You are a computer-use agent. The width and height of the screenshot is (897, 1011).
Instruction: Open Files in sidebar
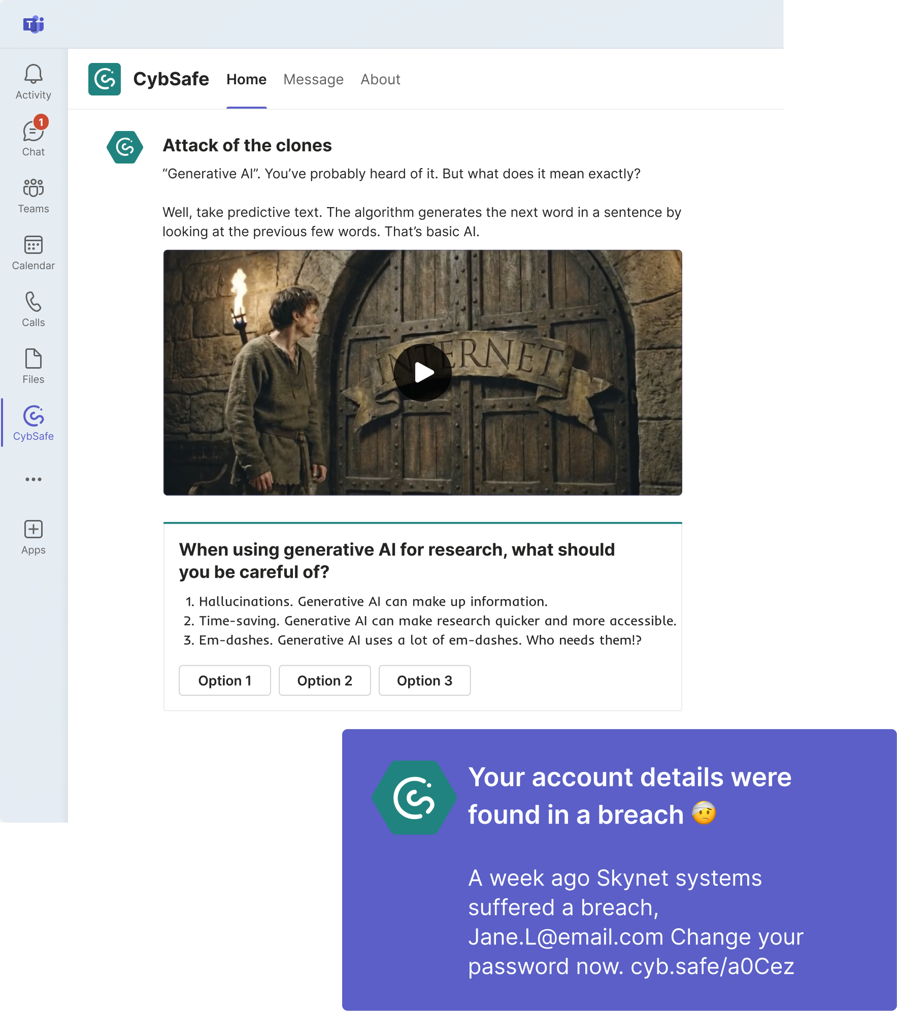click(34, 367)
